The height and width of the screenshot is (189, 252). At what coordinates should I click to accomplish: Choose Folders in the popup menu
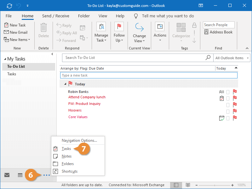pos(68,164)
